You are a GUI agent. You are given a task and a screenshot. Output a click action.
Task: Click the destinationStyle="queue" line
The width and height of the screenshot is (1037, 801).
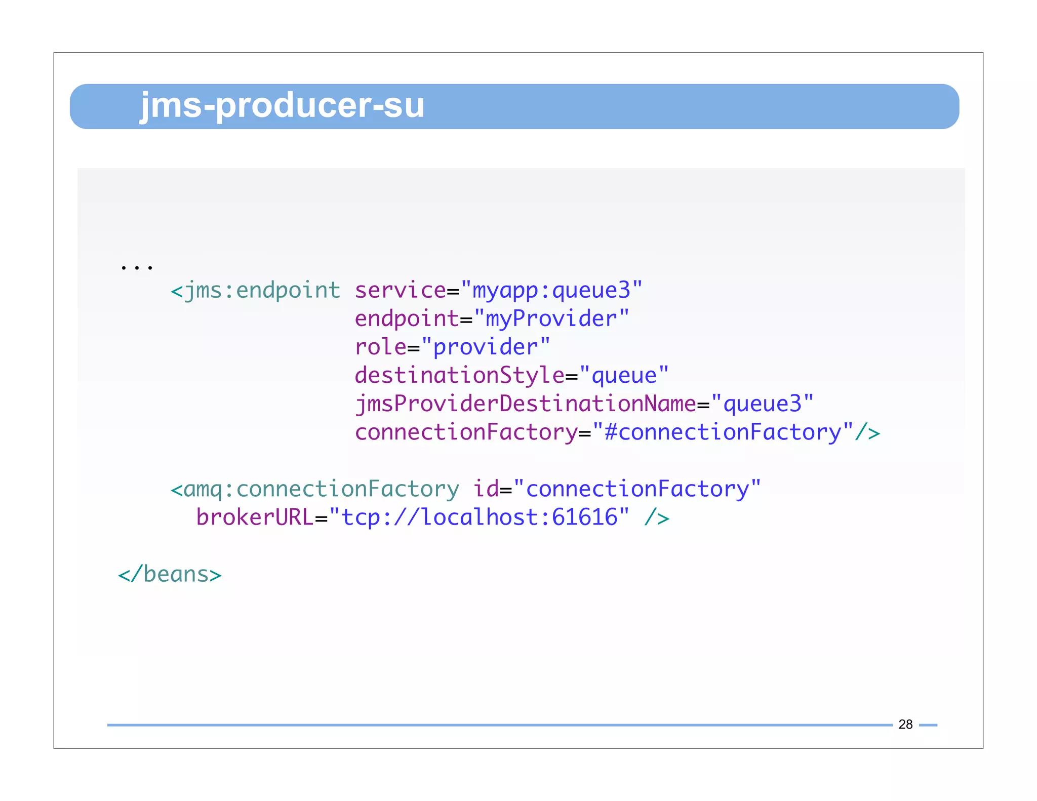tap(511, 376)
